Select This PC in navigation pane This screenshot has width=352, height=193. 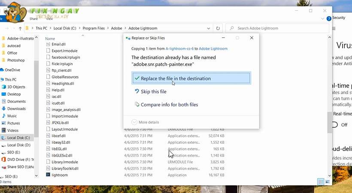(11, 79)
